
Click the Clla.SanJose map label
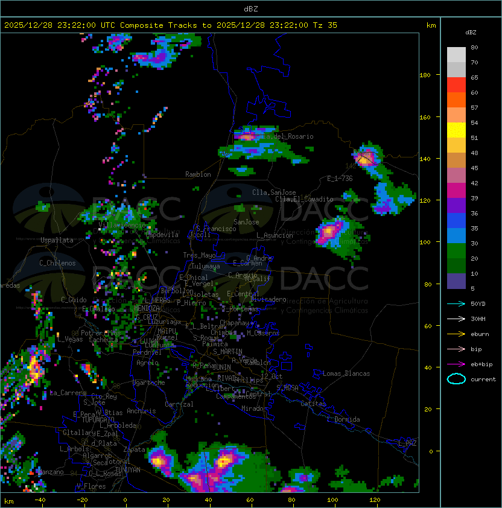tap(274, 192)
